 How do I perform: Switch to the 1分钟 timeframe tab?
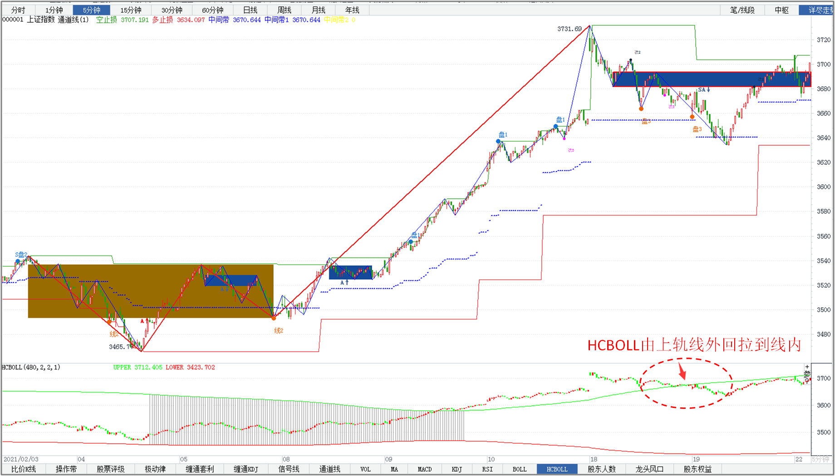tap(54, 10)
